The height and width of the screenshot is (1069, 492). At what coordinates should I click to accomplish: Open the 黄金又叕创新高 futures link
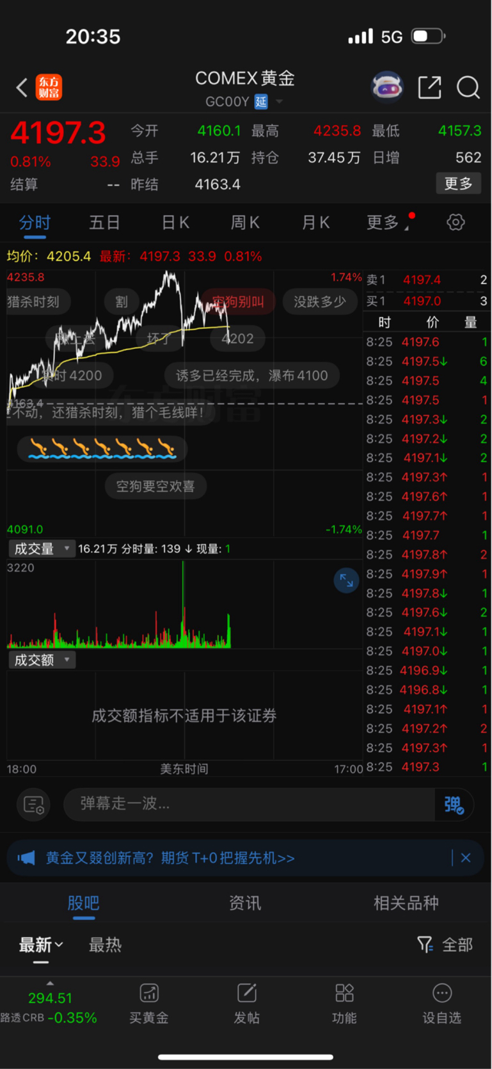pos(170,858)
